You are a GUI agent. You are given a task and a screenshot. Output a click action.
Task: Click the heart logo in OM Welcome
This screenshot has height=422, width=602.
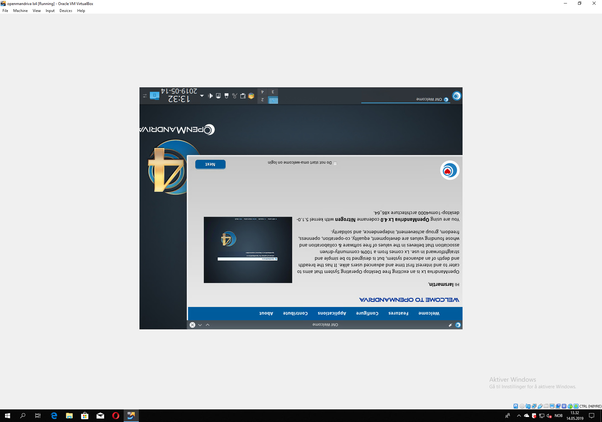(x=450, y=171)
